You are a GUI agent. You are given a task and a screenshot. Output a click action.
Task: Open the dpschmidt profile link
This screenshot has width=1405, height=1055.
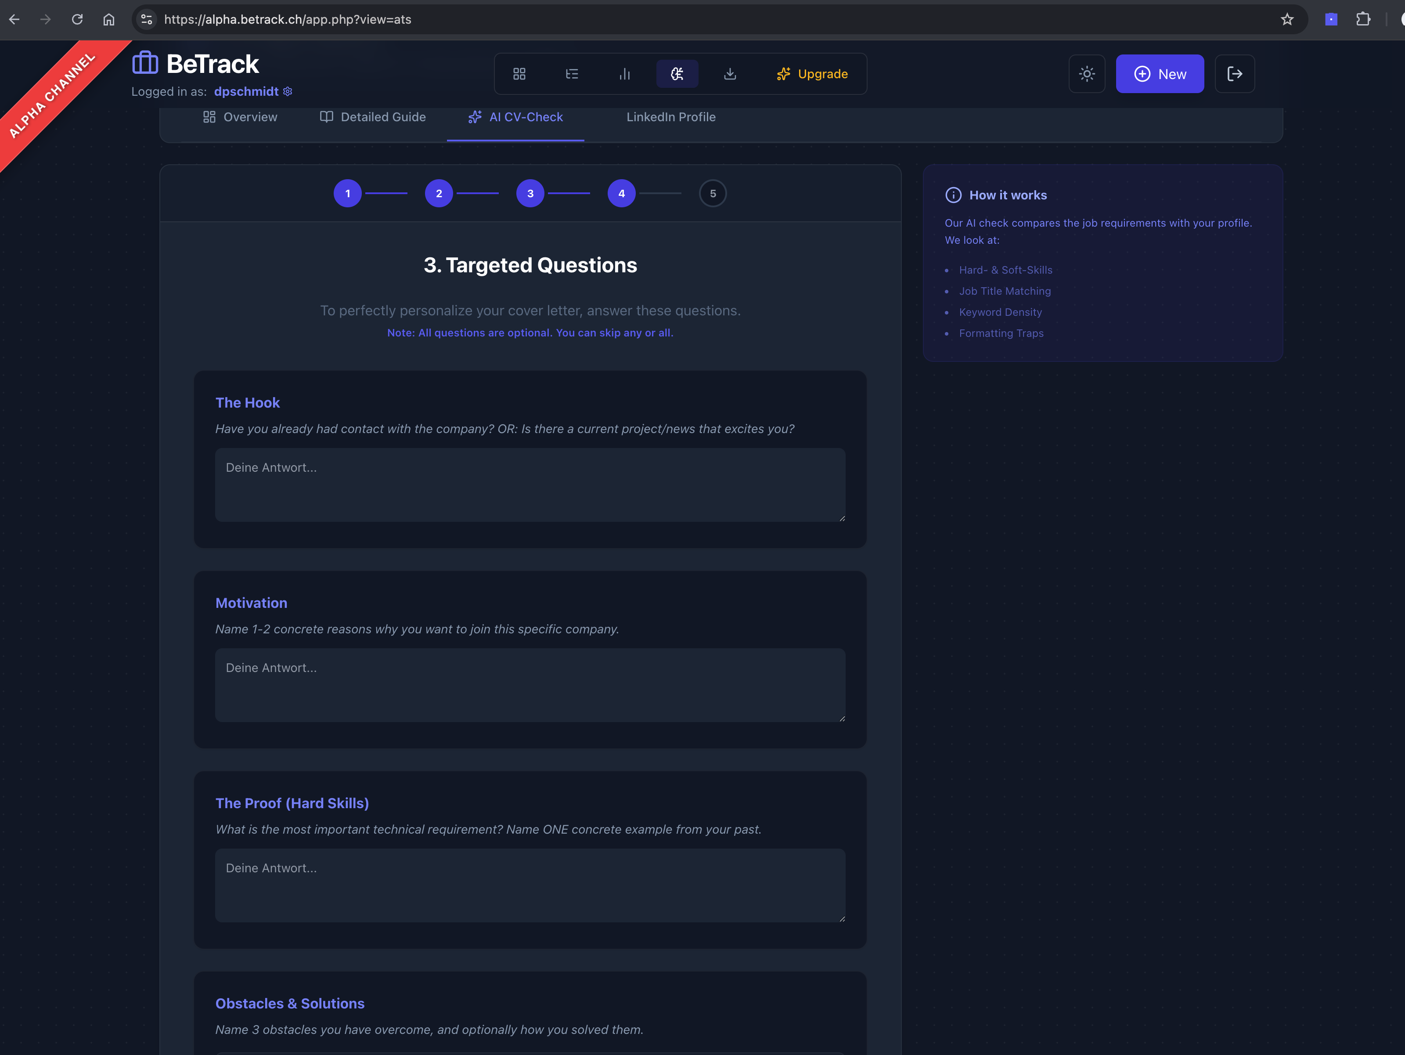[x=246, y=91]
